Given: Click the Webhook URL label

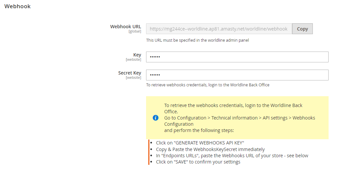Looking at the screenshot, I should click(126, 27).
